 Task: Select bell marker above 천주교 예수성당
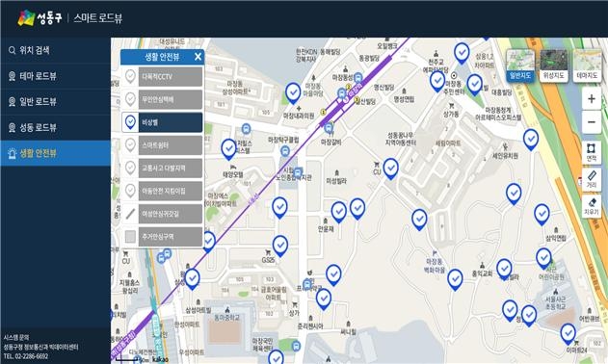click(x=462, y=54)
